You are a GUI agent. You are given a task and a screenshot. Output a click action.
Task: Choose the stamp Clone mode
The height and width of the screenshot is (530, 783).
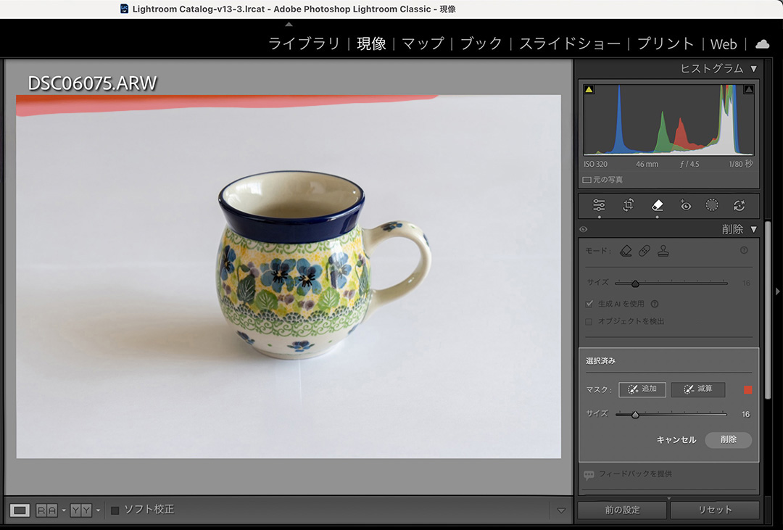coord(663,251)
